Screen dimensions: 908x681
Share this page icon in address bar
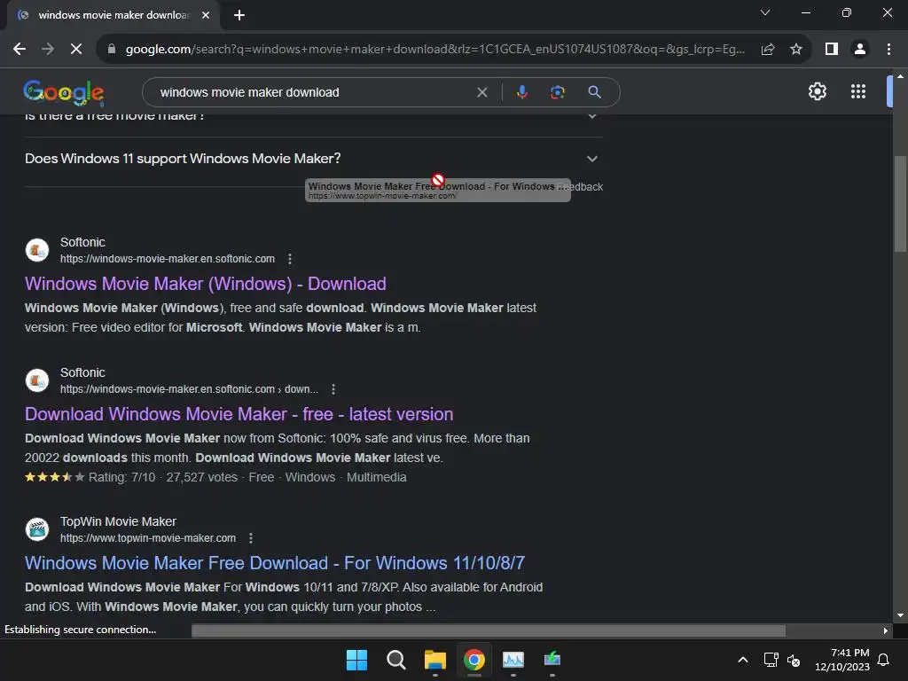coord(768,50)
